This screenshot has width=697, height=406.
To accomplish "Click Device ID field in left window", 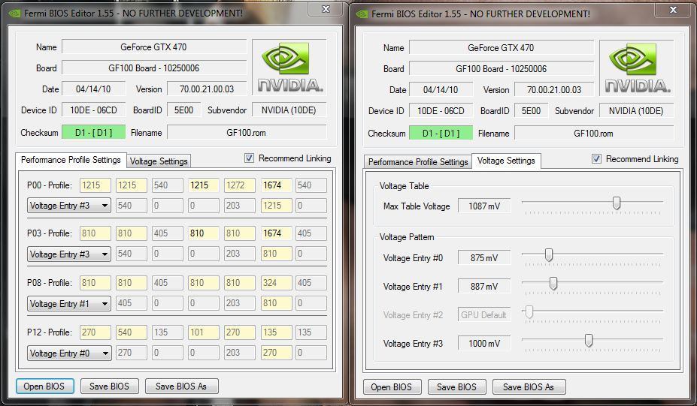I will [x=93, y=110].
